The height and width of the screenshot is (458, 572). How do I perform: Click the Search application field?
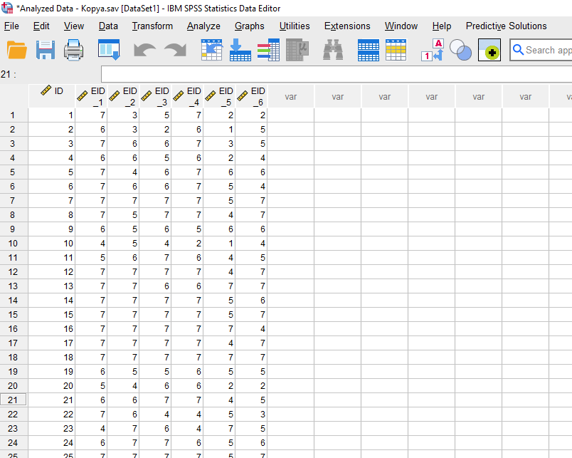(546, 50)
